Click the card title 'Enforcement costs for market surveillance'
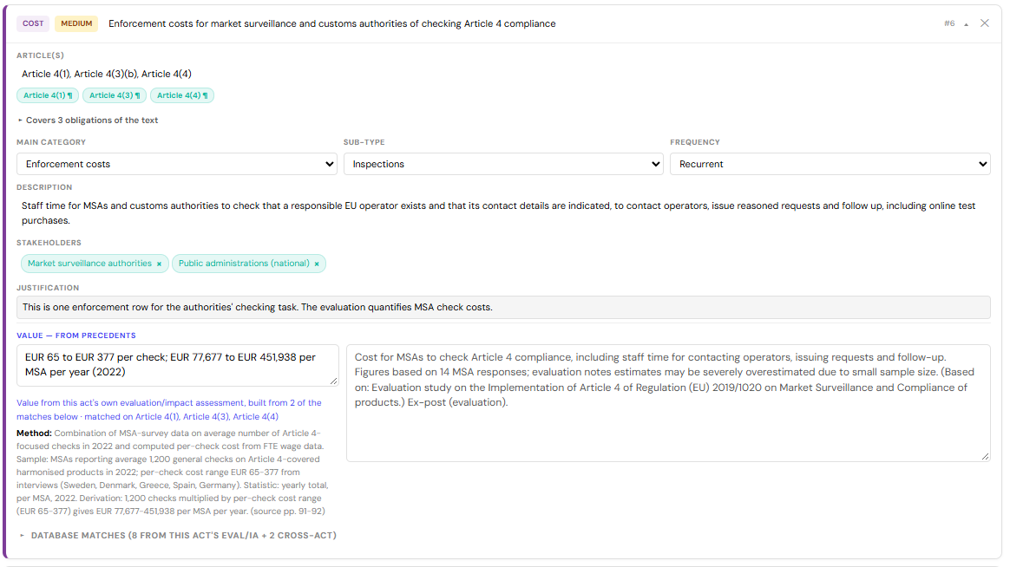 point(331,23)
